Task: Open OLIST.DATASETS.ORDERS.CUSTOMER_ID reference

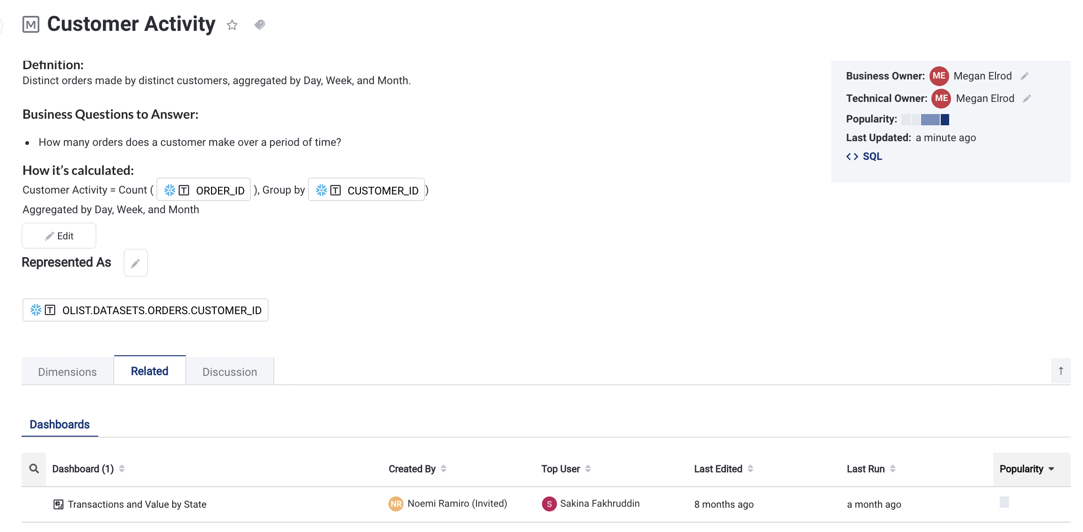Action: point(146,310)
